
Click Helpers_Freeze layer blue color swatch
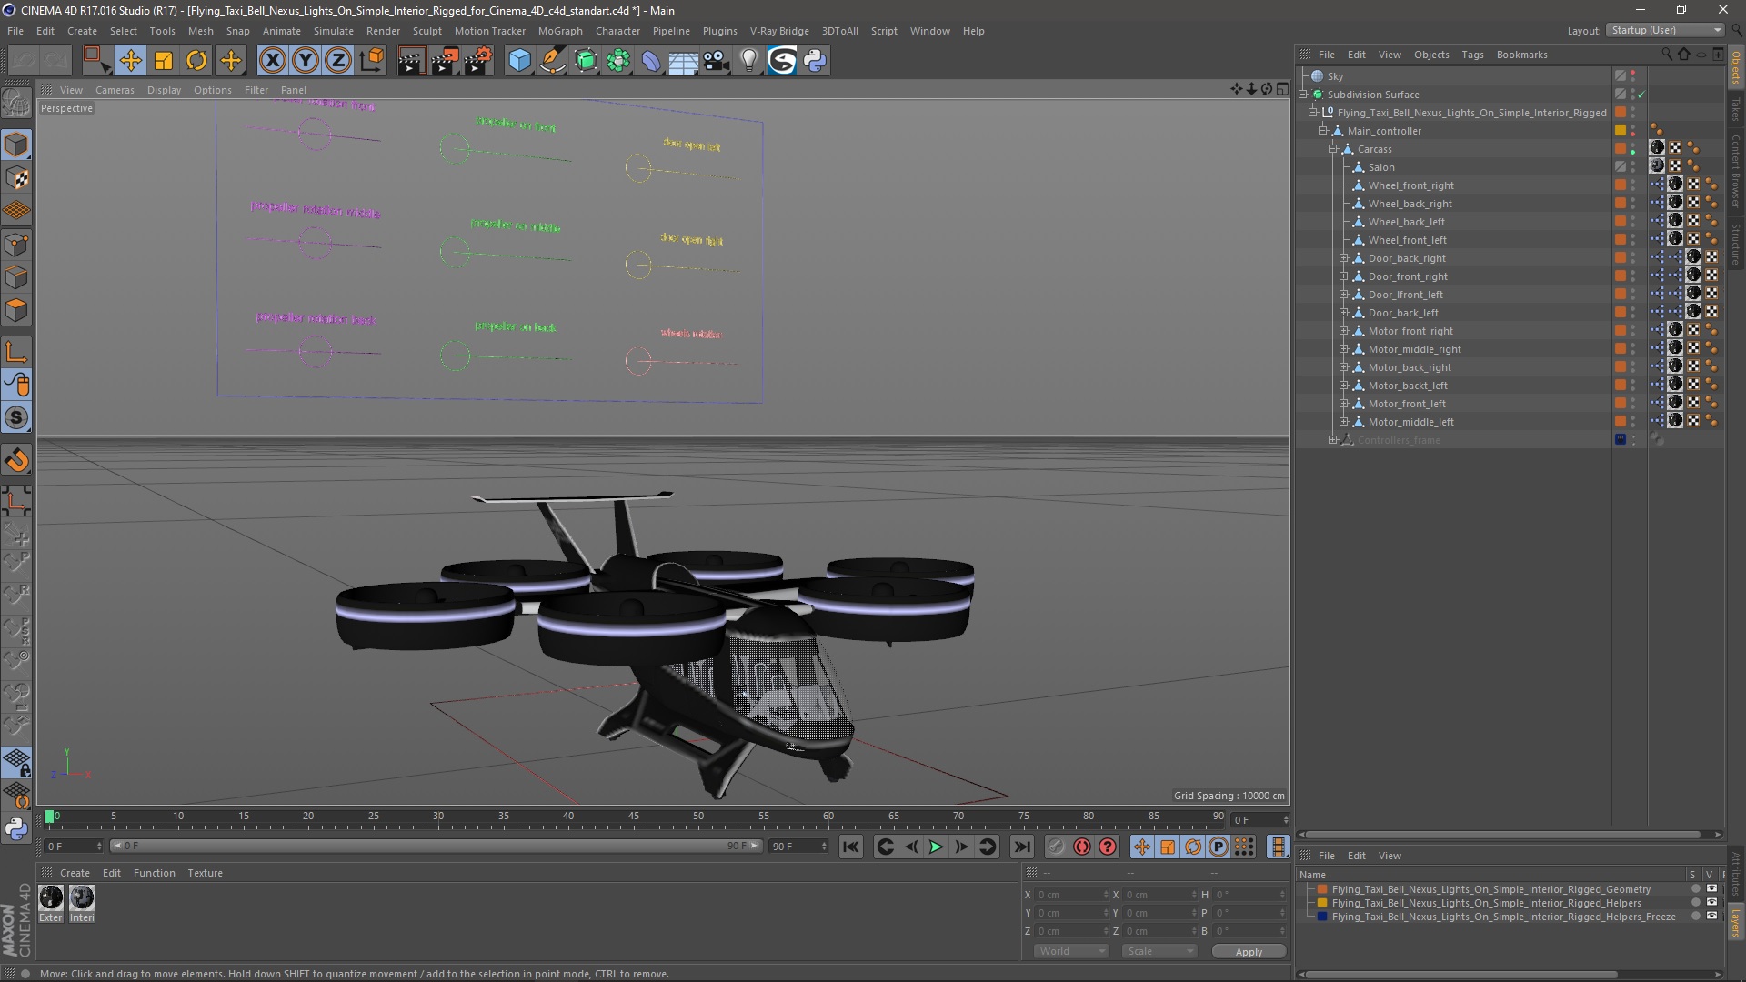[x=1322, y=917]
